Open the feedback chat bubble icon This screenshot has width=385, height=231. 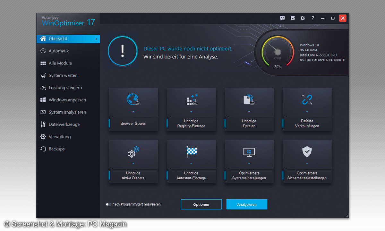(x=282, y=18)
